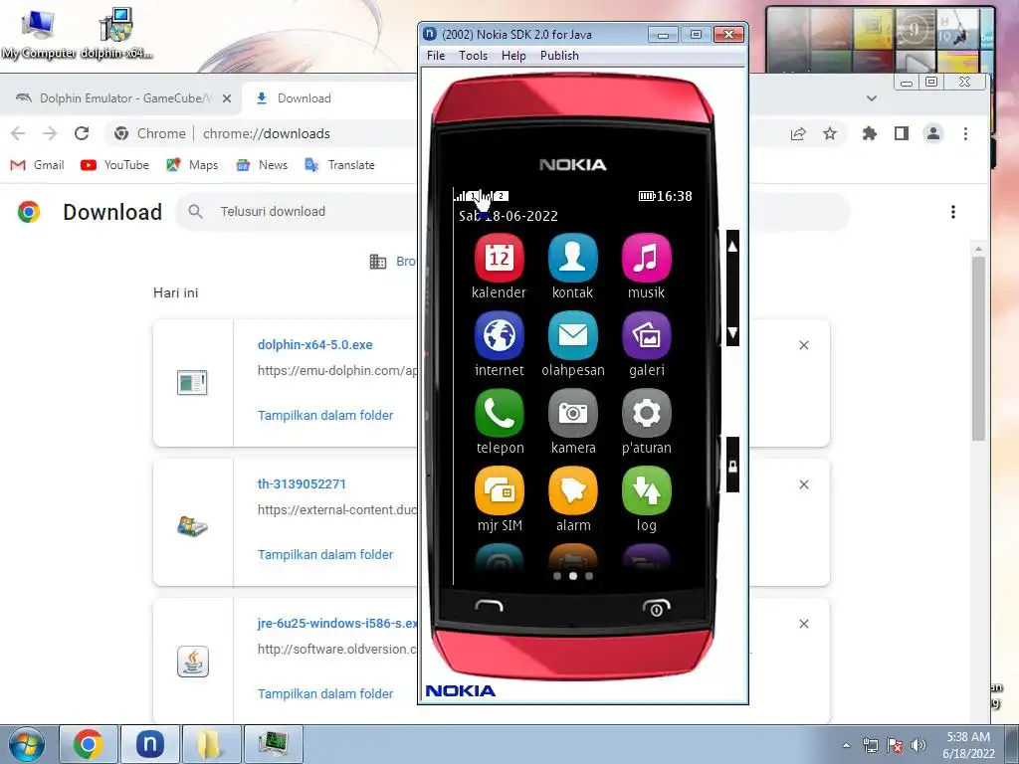This screenshot has width=1019, height=764.
Task: Open the Help menu in Nokia SDK
Action: point(513,56)
